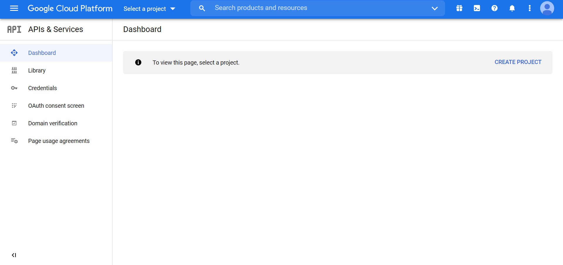
Task: Open the gift free trial icon
Action: [x=459, y=8]
